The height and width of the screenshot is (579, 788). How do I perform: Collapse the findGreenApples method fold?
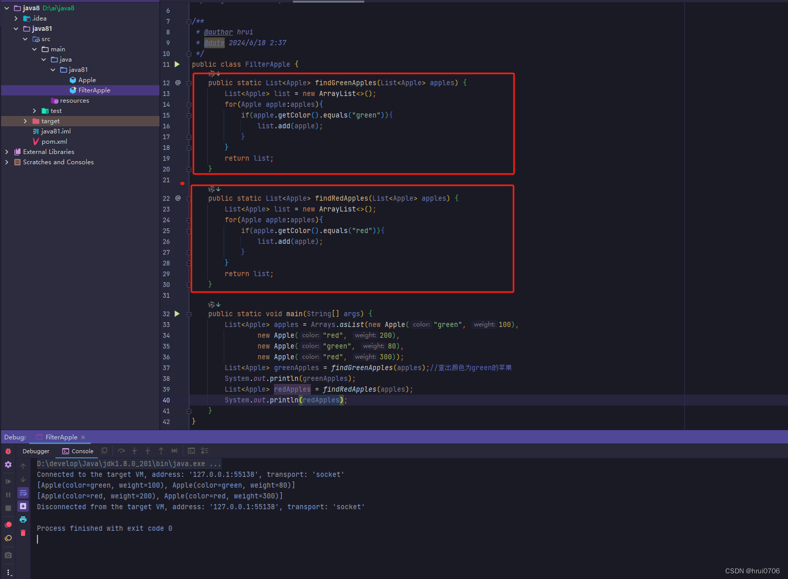pyautogui.click(x=189, y=83)
